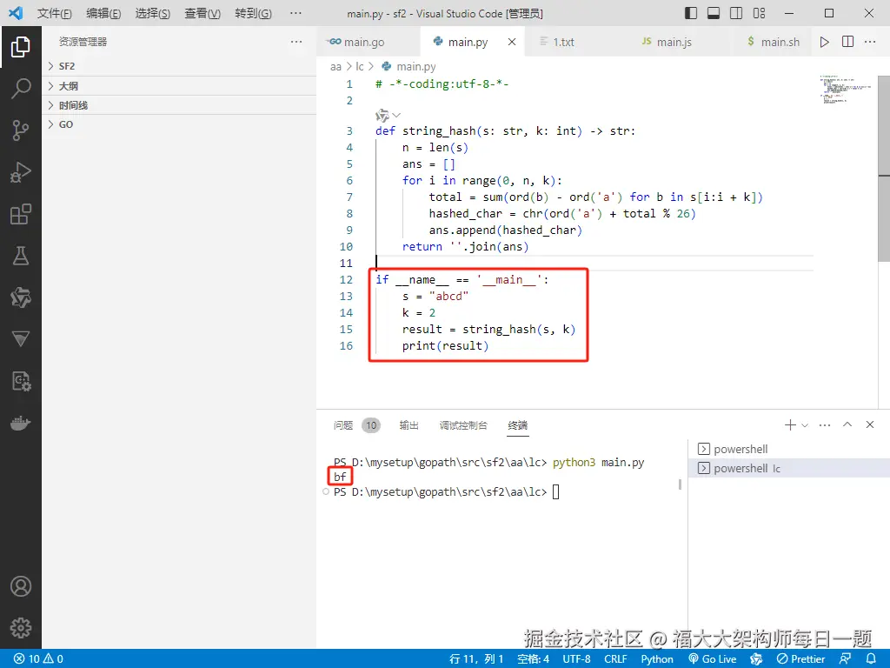Click the Prettier status item
Screen dimensions: 890x668
pos(800,659)
